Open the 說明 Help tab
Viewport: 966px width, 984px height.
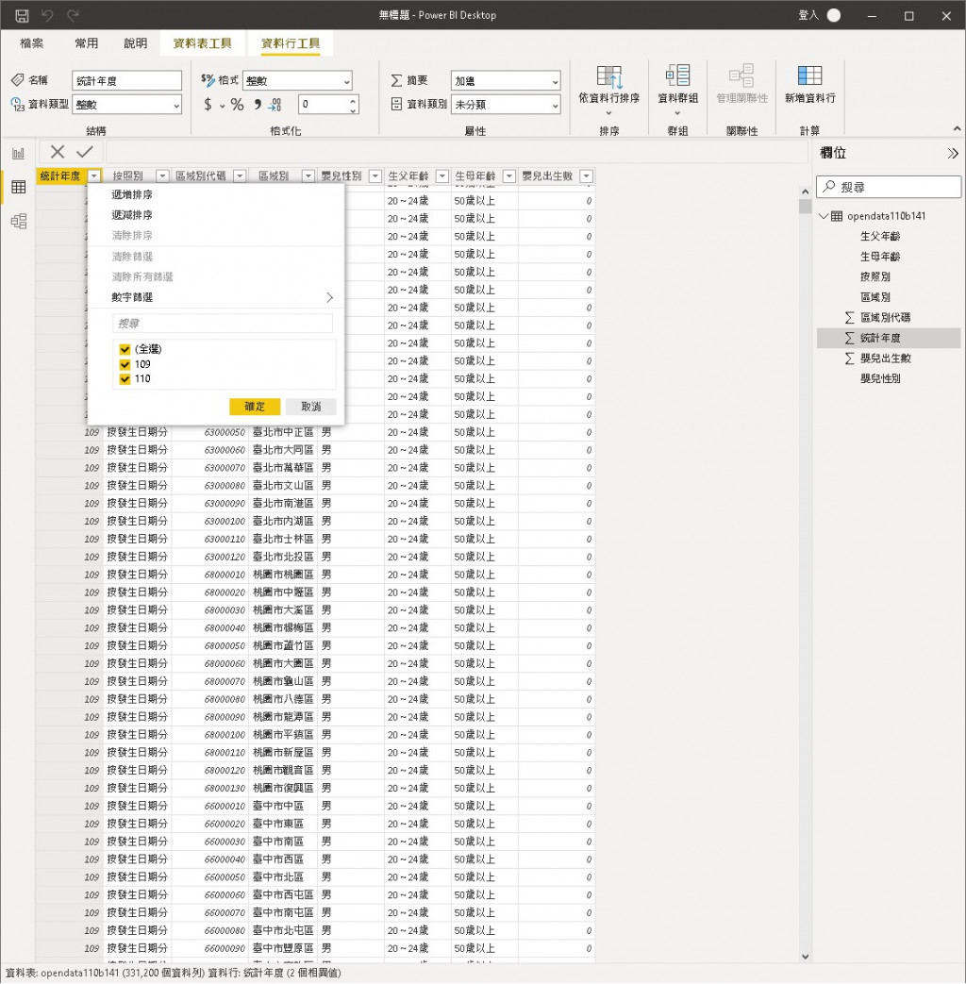(x=136, y=43)
